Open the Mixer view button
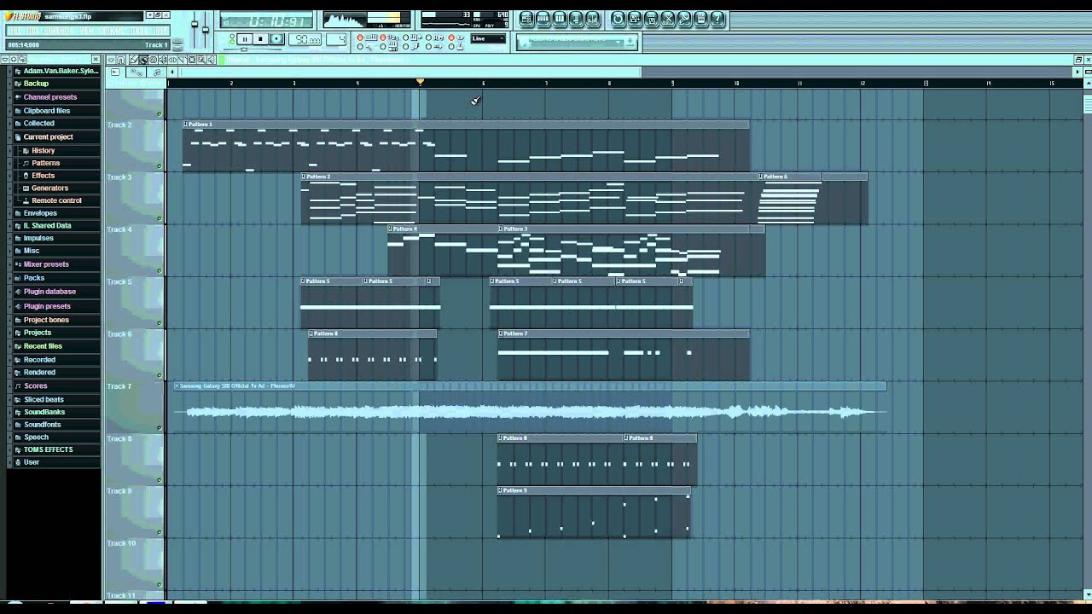This screenshot has width=1092, height=614. tap(592, 19)
